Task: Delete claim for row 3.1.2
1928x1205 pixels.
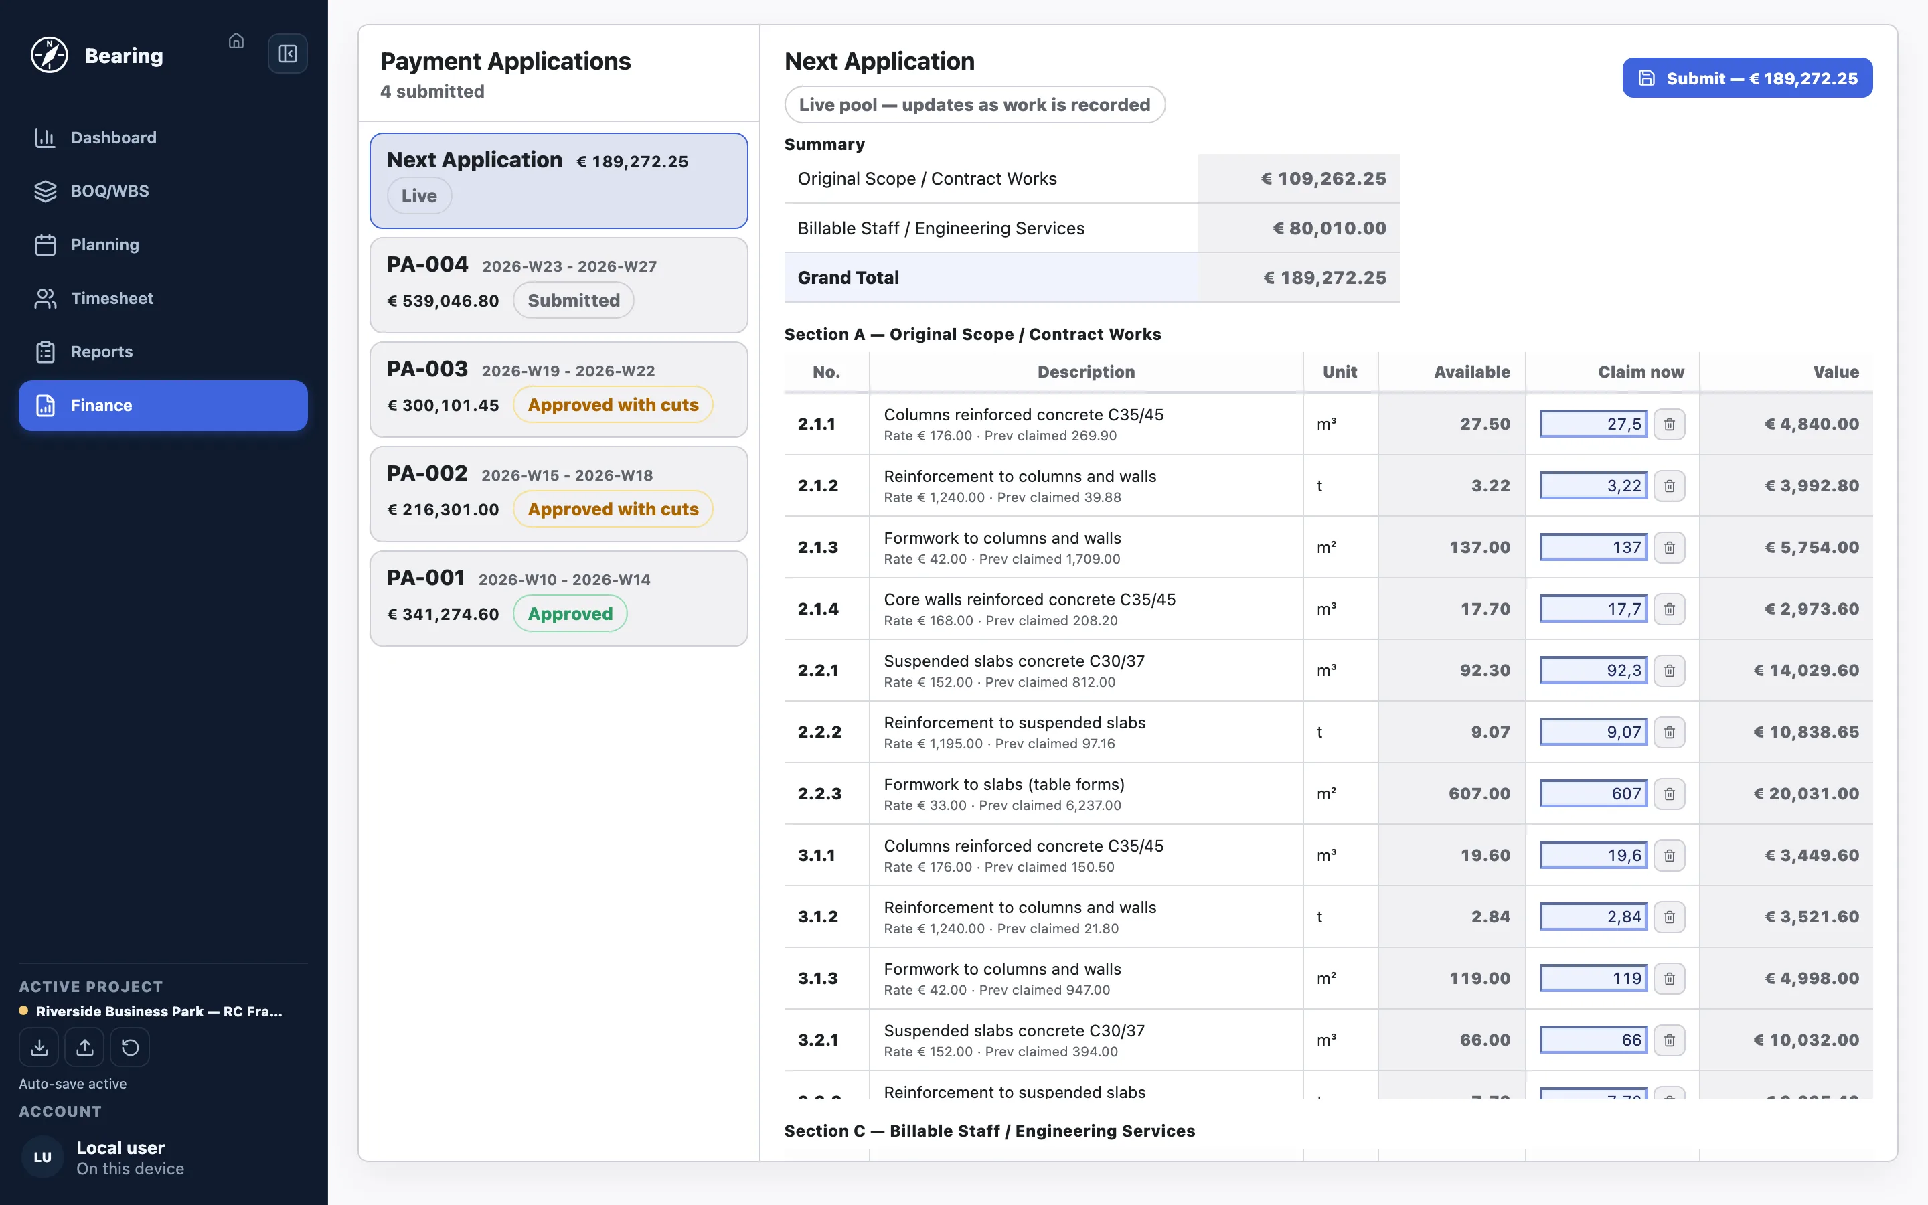Action: (x=1669, y=916)
